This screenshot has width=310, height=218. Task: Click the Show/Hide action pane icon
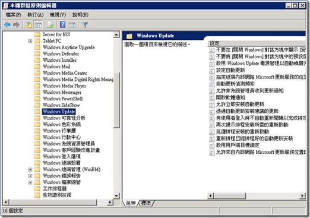(72, 25)
